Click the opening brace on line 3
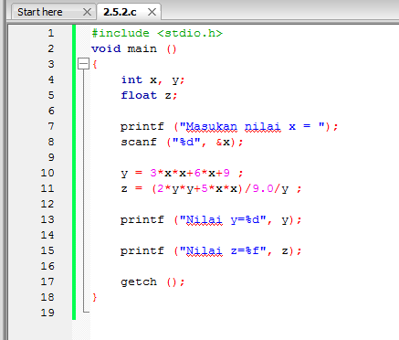 point(95,64)
